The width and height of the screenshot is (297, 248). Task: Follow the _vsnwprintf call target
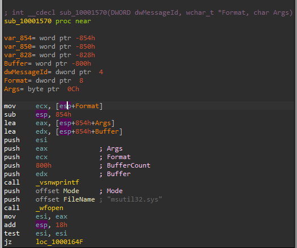[57, 182]
